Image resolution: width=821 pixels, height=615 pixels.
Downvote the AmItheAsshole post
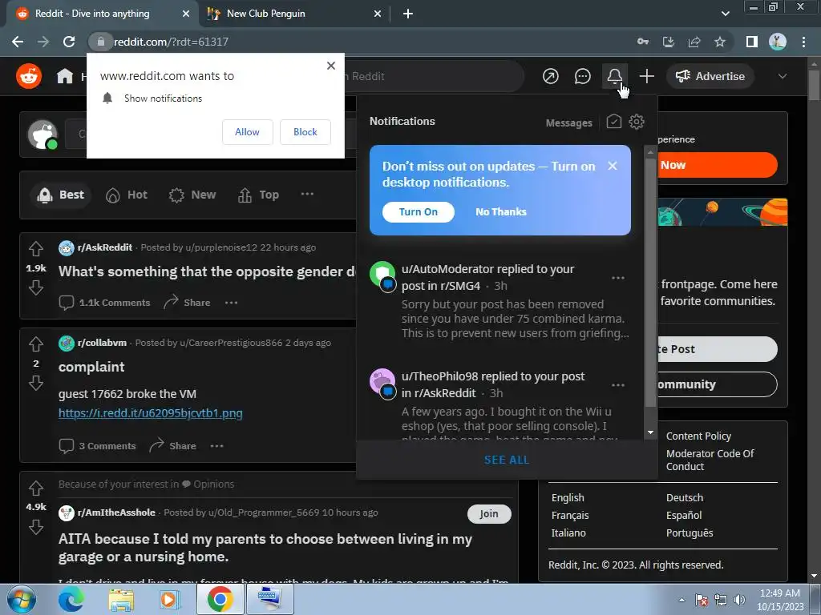click(35, 527)
